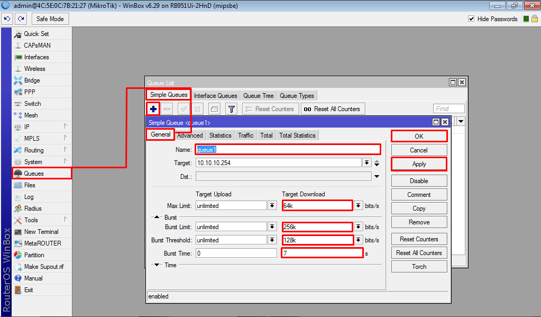Click the Apply button

pyautogui.click(x=419, y=164)
